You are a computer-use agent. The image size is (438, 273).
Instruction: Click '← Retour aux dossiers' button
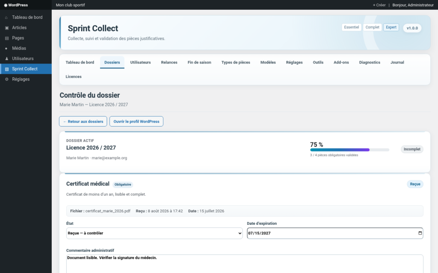pyautogui.click(x=83, y=122)
